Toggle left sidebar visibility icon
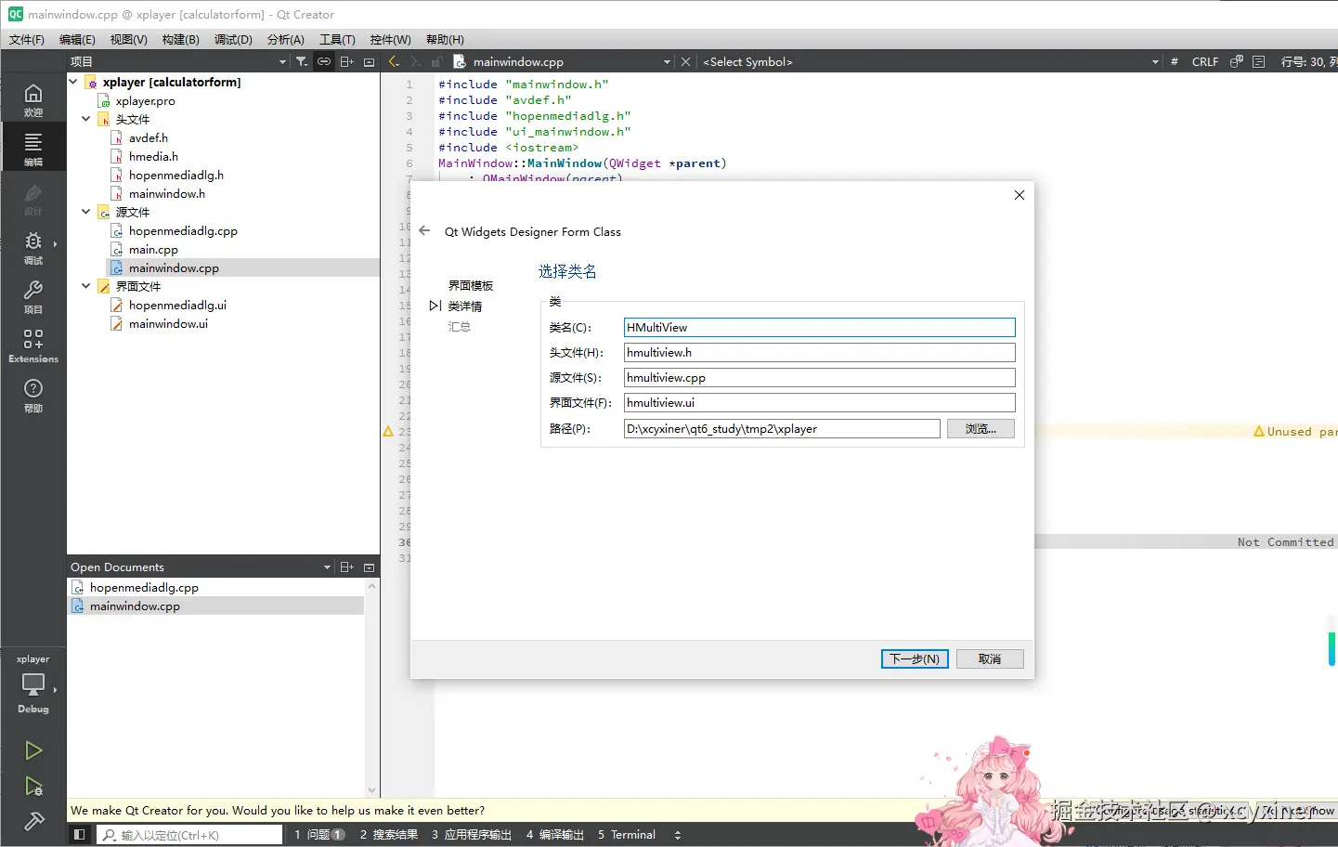 [80, 834]
